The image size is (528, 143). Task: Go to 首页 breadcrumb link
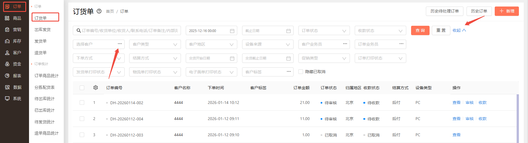tap(110, 11)
